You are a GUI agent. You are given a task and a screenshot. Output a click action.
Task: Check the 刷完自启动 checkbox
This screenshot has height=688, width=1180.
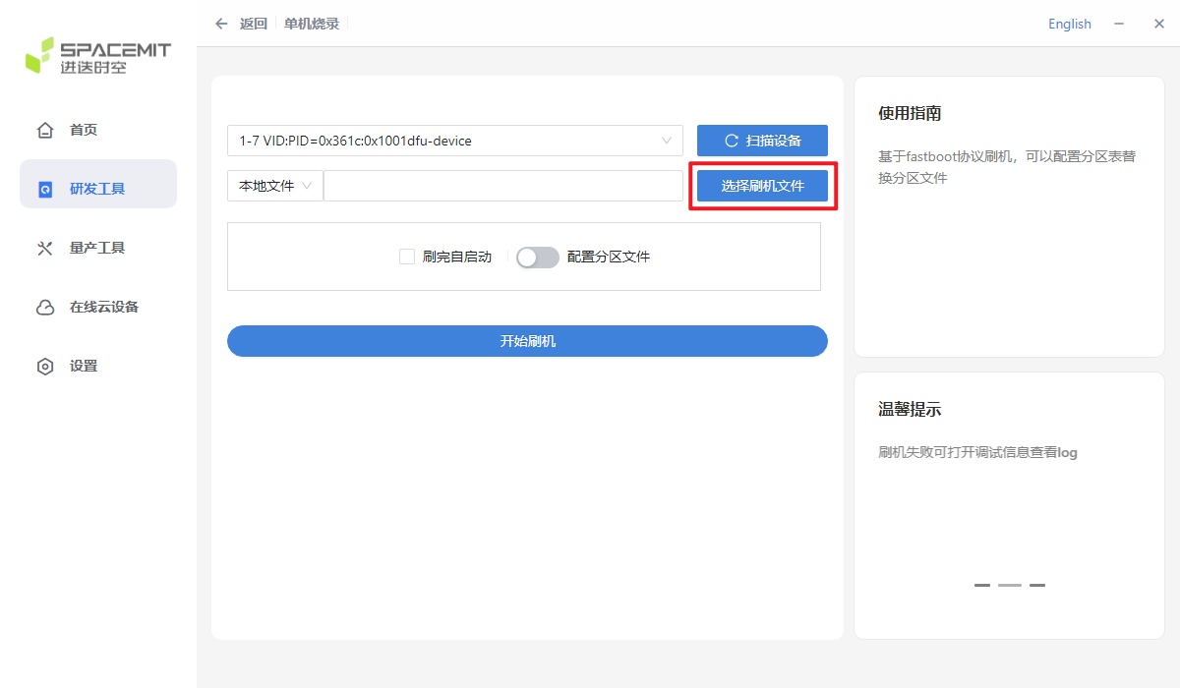pyautogui.click(x=407, y=257)
